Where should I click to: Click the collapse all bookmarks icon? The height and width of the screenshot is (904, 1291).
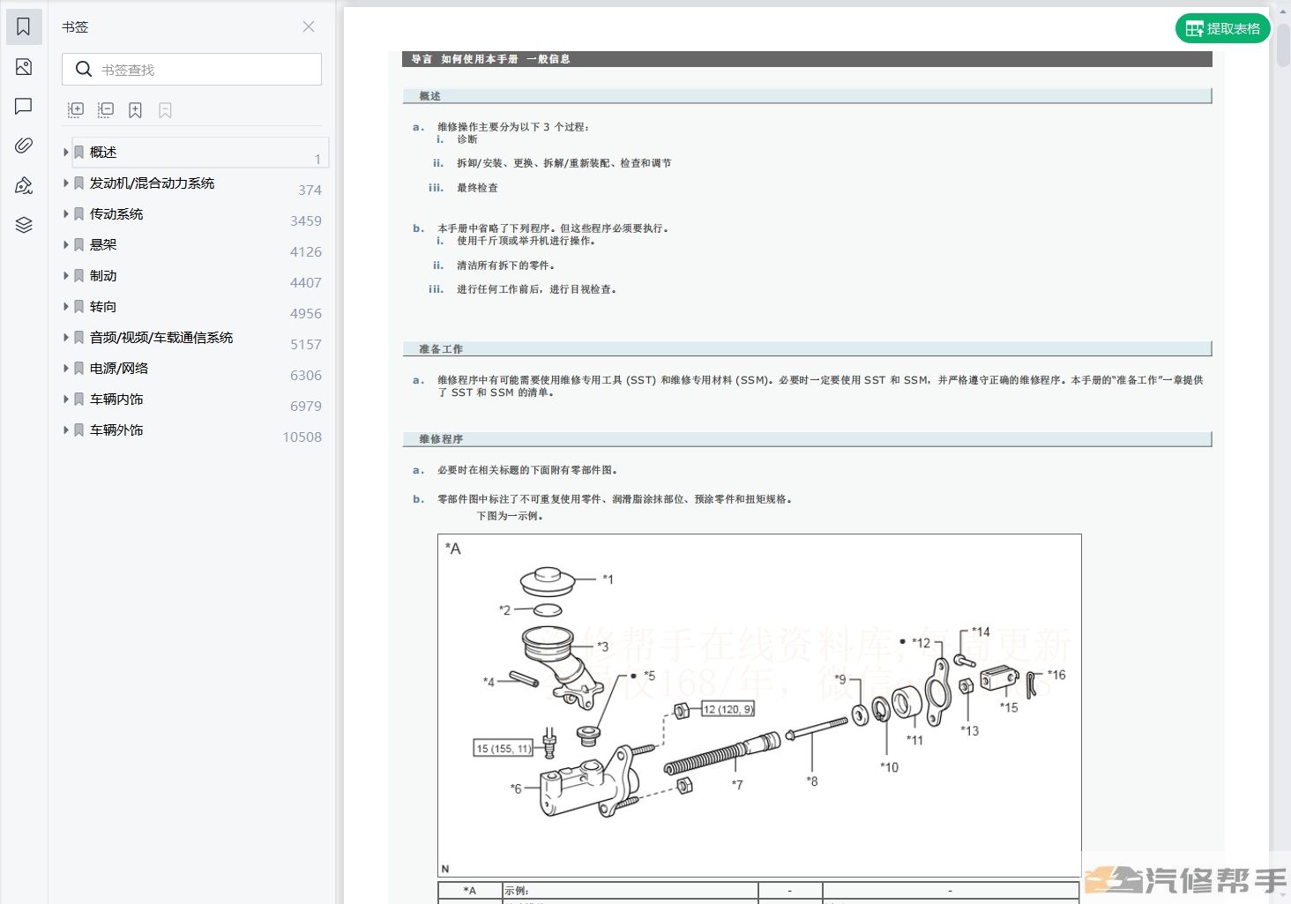point(106,110)
